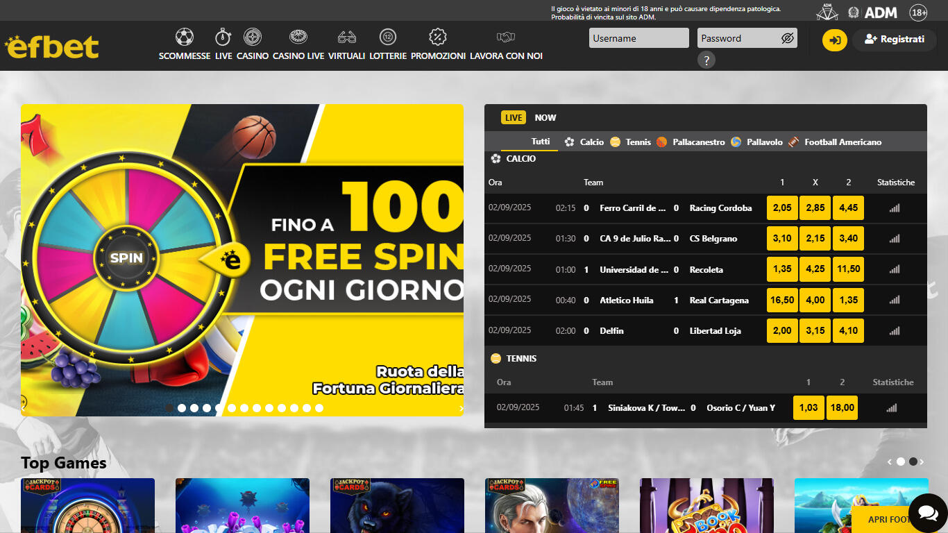Screen dimensions: 948x533
Task: Advance banner with right arrow
Action: click(x=461, y=409)
